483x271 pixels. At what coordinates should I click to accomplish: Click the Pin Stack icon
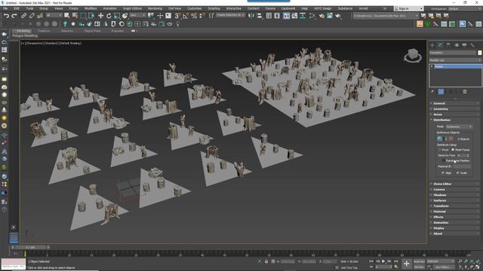[432, 92]
